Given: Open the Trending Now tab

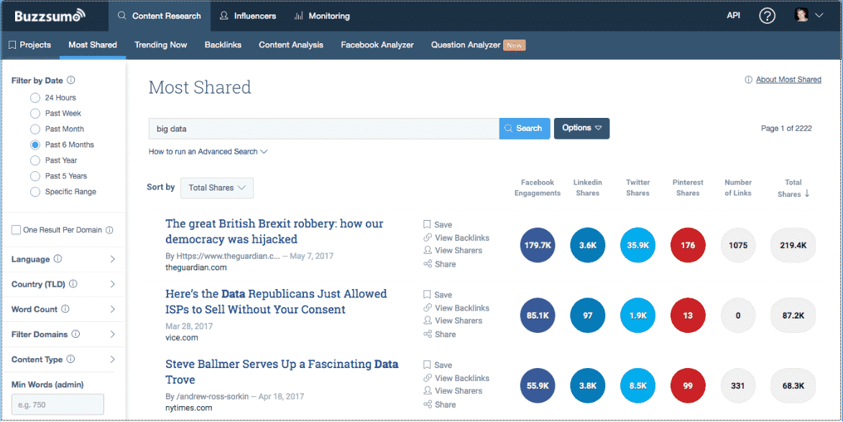Looking at the screenshot, I should point(161,45).
